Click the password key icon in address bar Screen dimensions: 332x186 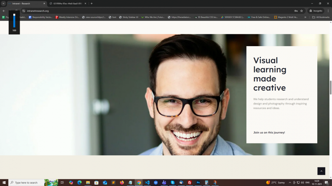pos(296,11)
